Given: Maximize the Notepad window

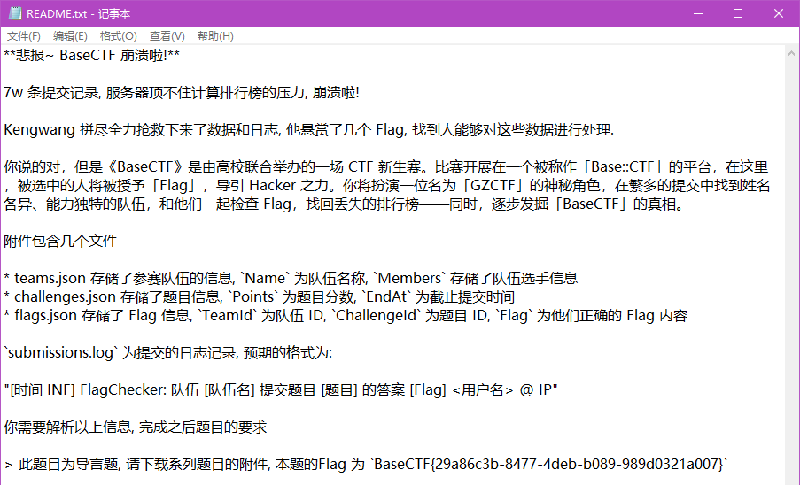Looking at the screenshot, I should click(x=737, y=13).
